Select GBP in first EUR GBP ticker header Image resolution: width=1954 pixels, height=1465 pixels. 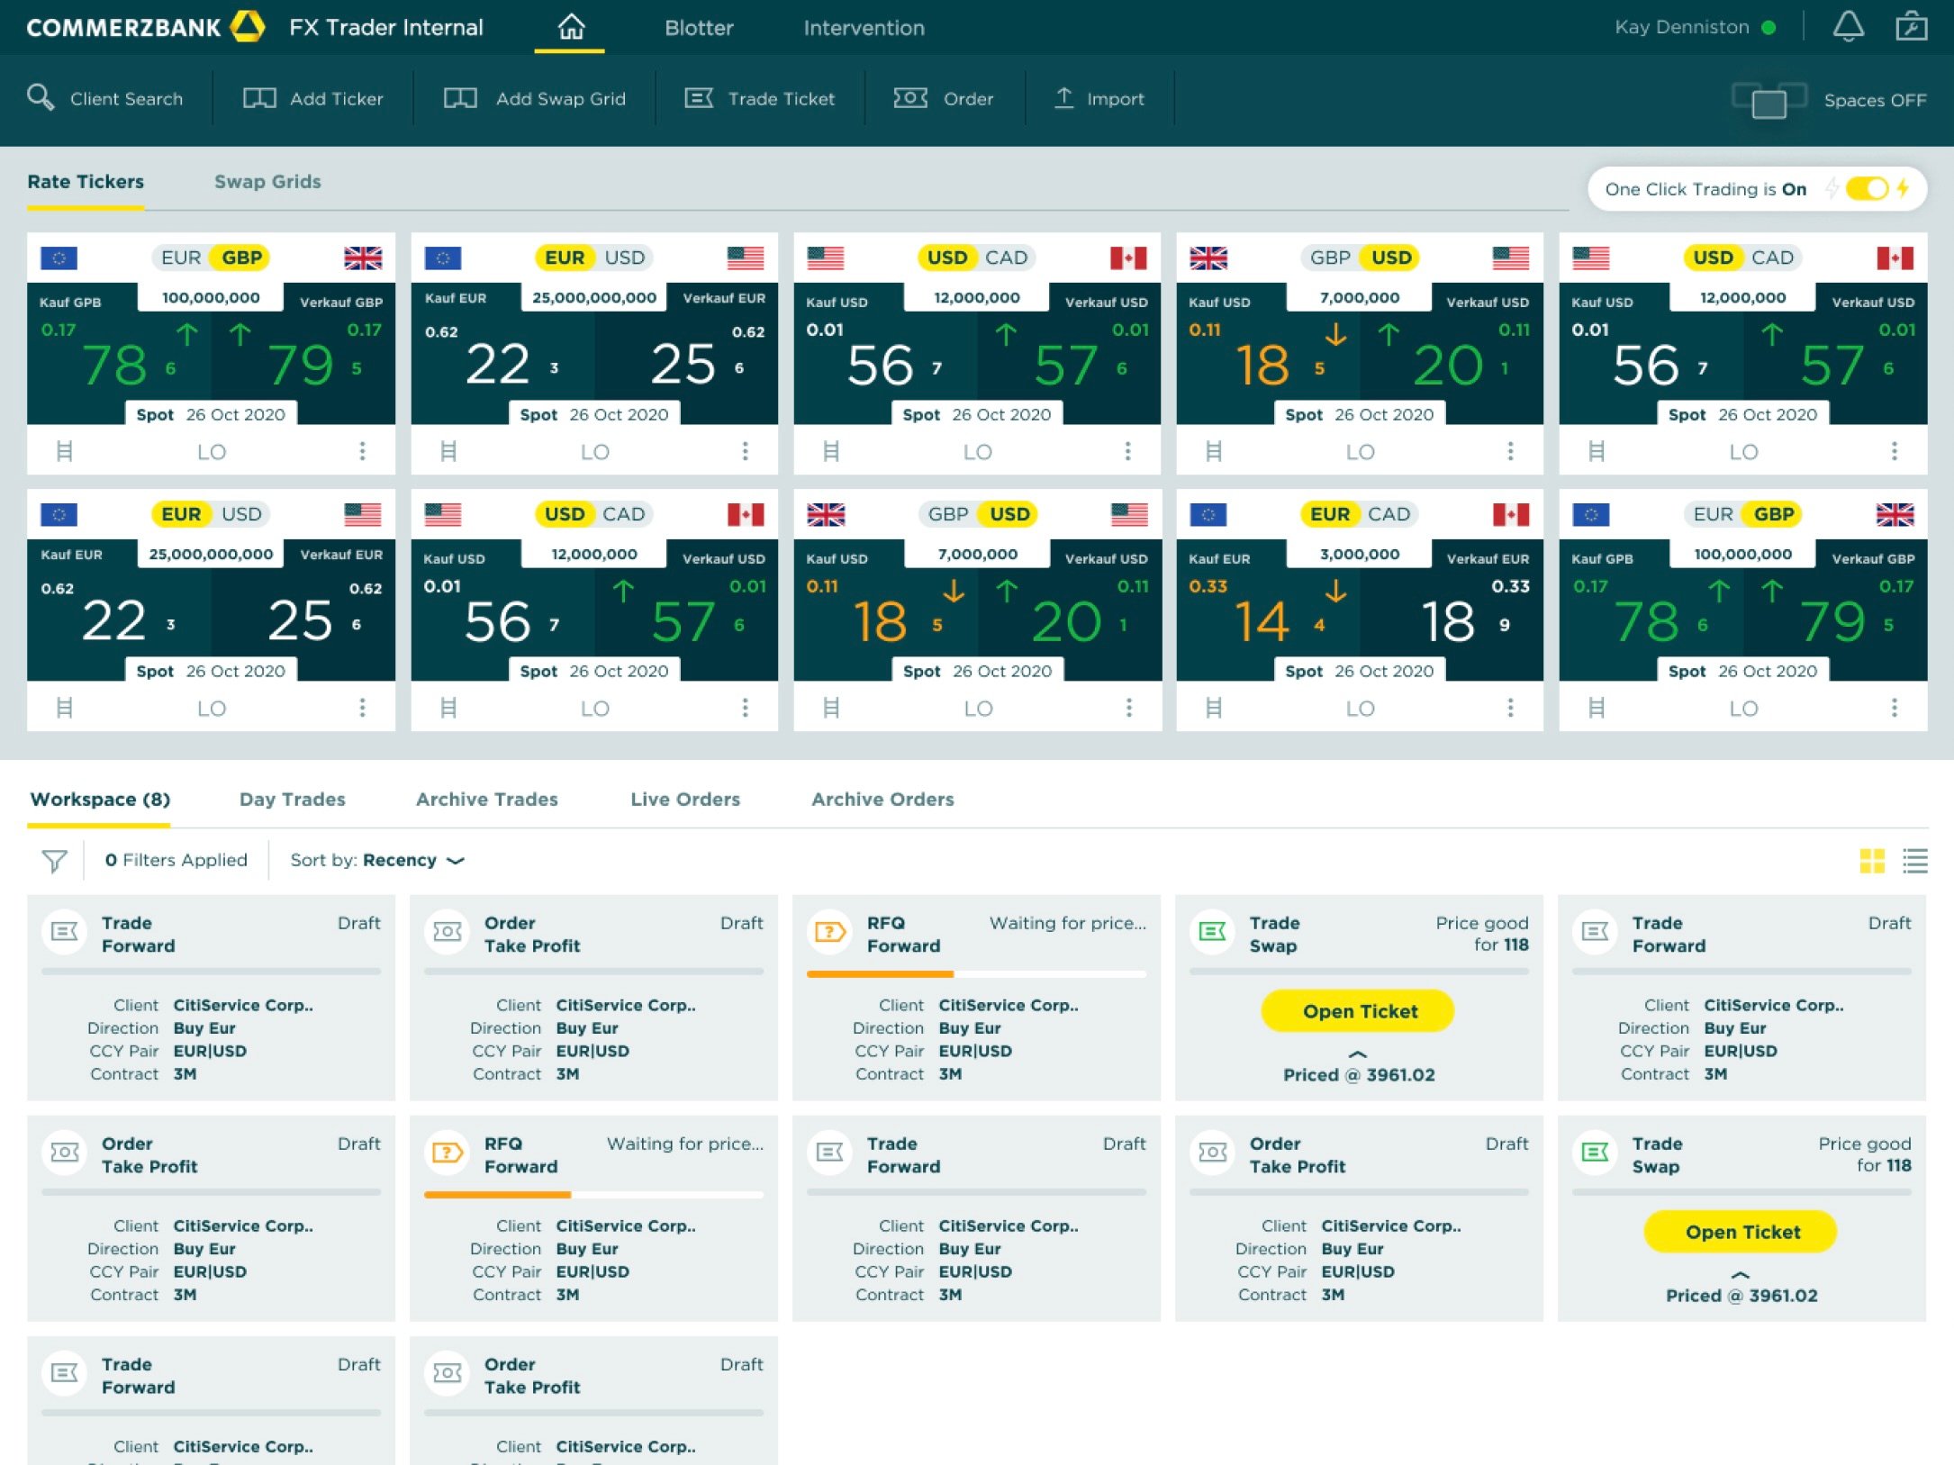tap(241, 258)
